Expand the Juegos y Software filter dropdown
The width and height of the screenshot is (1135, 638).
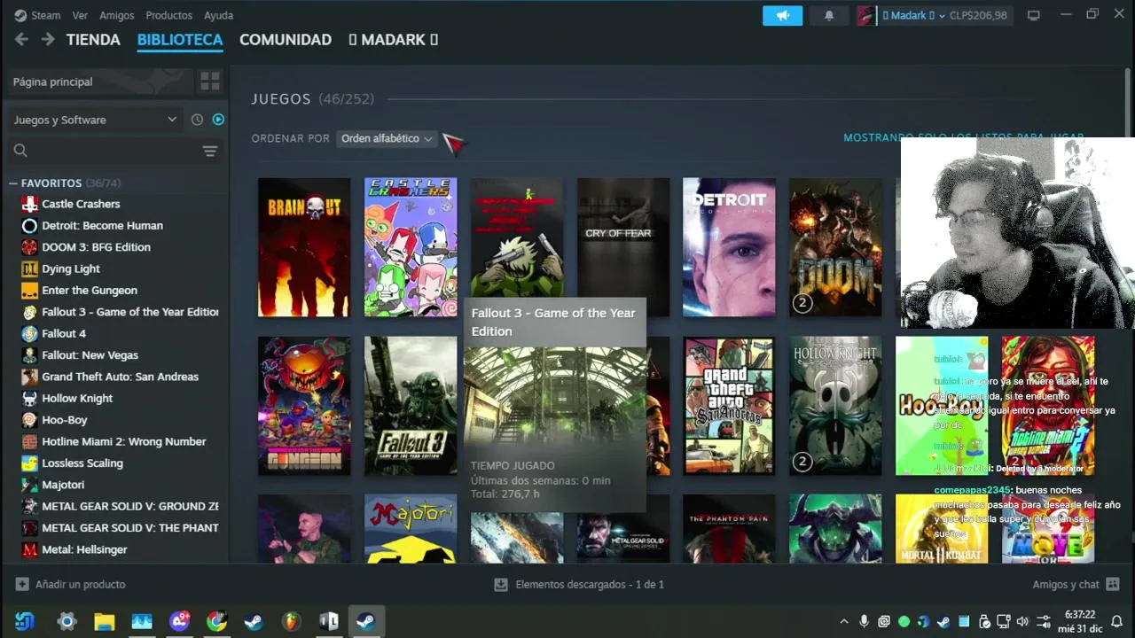click(94, 120)
